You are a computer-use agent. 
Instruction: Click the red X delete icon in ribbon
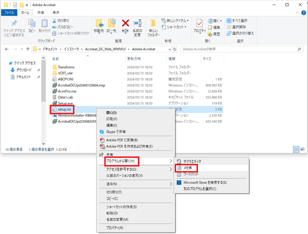(x=125, y=23)
